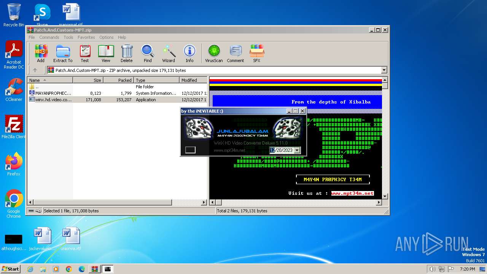Click the www.mpt34m.net link in comment pane
Viewport: 487px width, 274px height.
(x=352, y=193)
